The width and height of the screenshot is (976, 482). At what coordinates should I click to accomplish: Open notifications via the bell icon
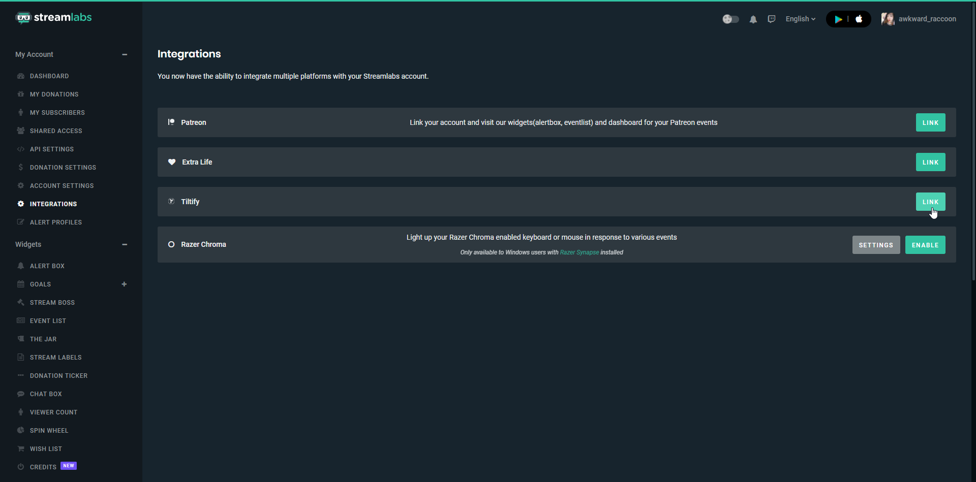[x=753, y=19]
